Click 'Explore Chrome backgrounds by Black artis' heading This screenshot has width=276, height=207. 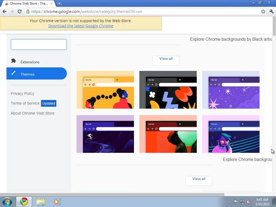click(231, 39)
